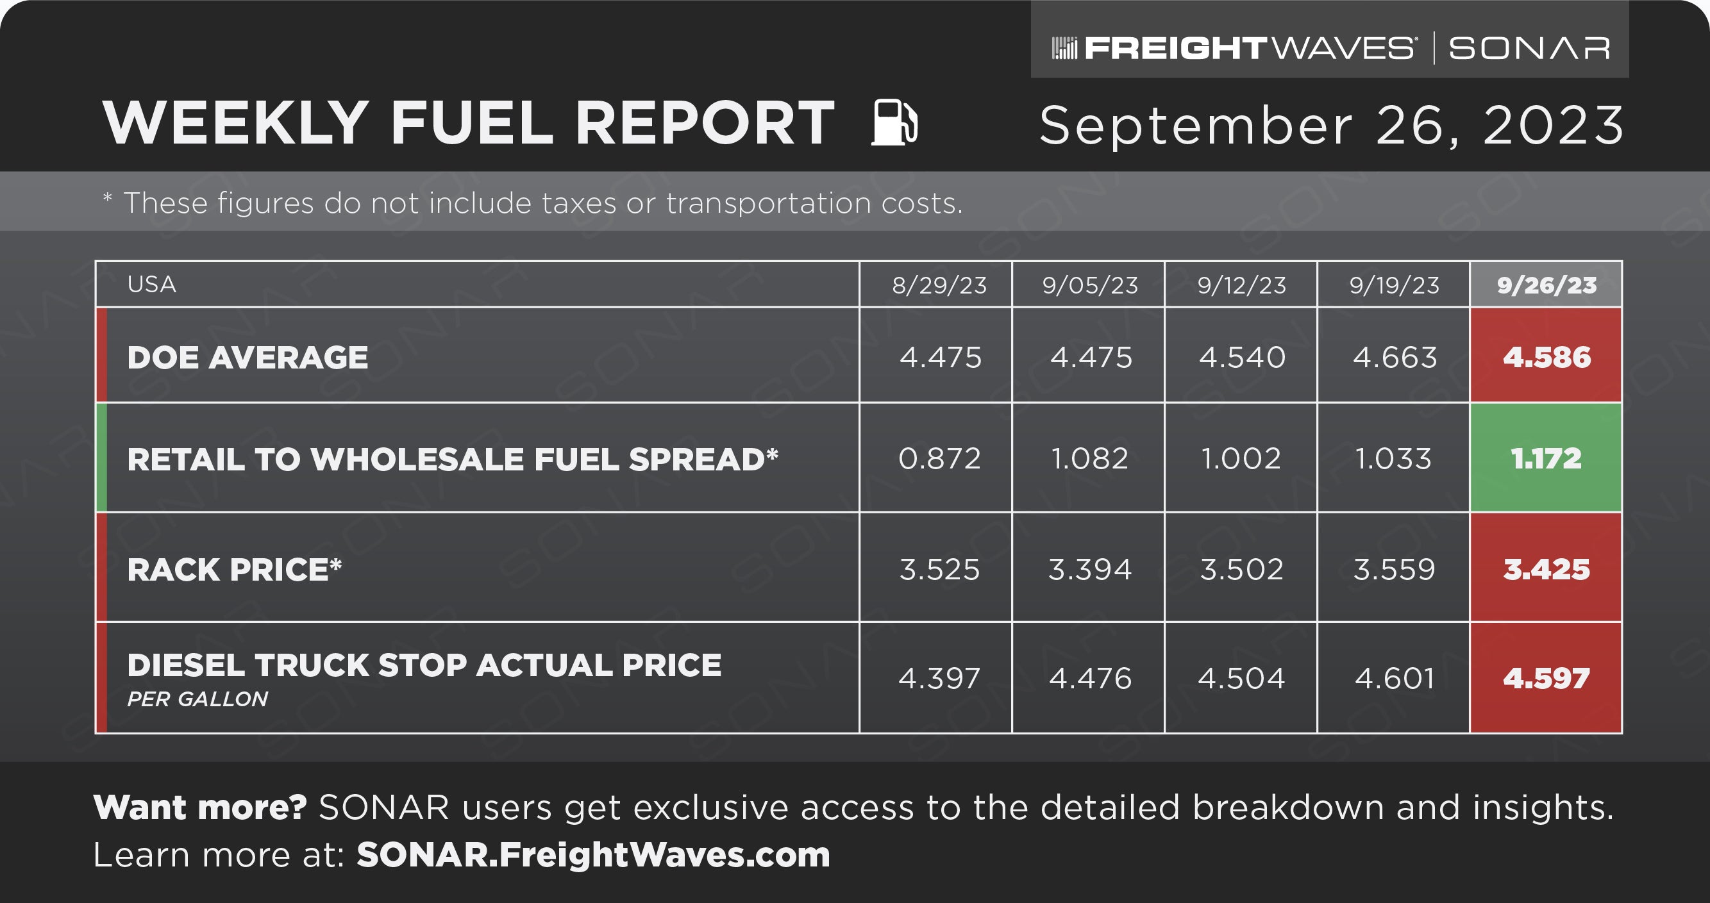Click the green fuel spread value 1.172
1710x903 pixels.
pyautogui.click(x=1546, y=458)
